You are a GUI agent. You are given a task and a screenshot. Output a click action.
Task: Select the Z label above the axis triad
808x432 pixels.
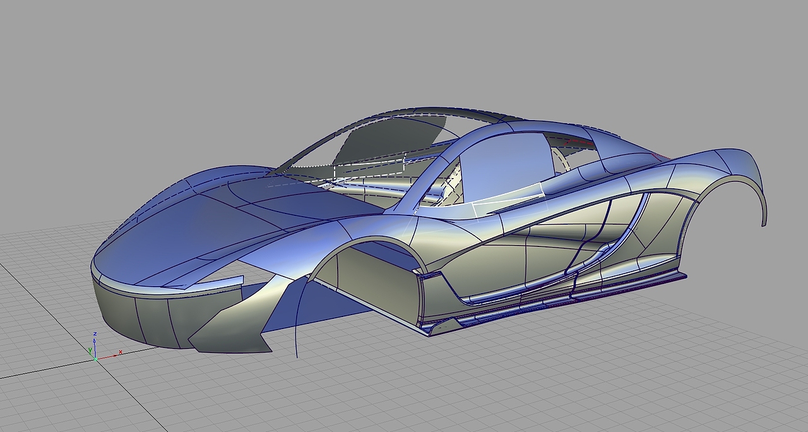[x=95, y=333]
